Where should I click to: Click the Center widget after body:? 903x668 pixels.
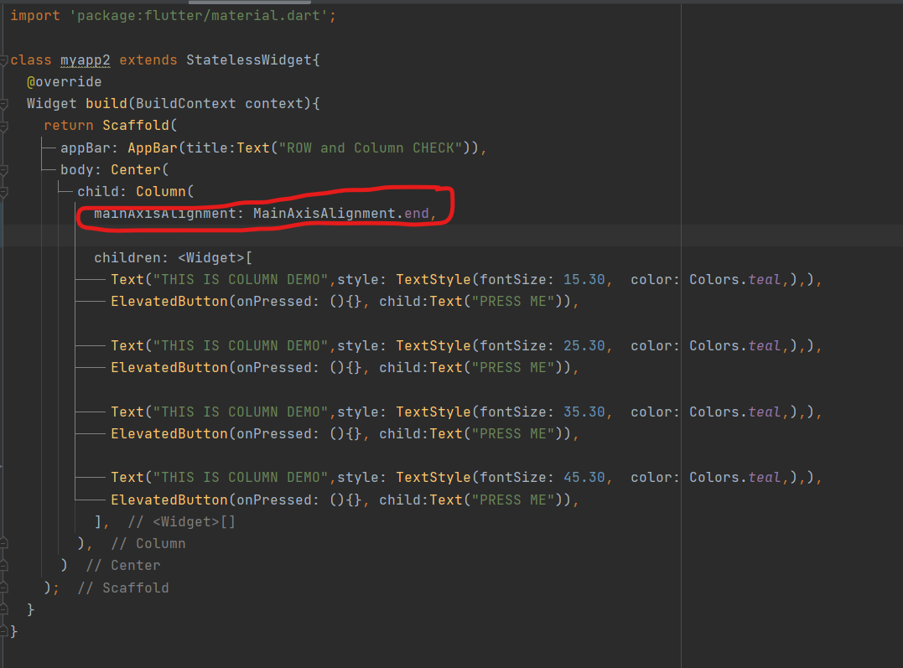[135, 170]
